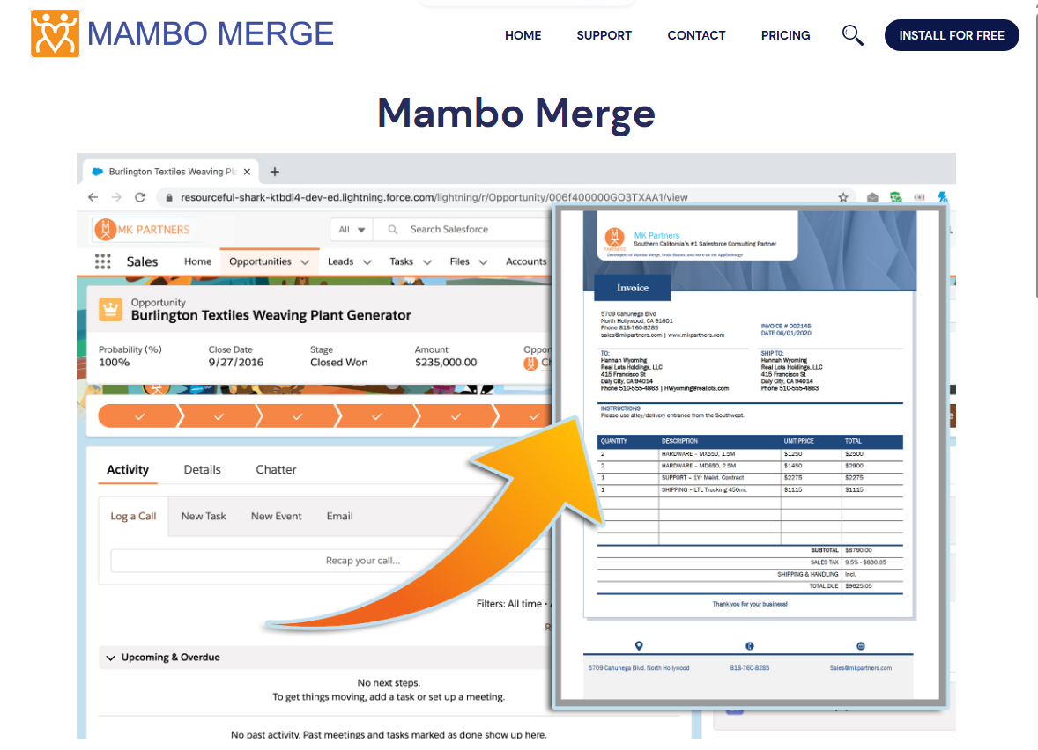Click the map pin icon on invoice footer

(x=639, y=645)
